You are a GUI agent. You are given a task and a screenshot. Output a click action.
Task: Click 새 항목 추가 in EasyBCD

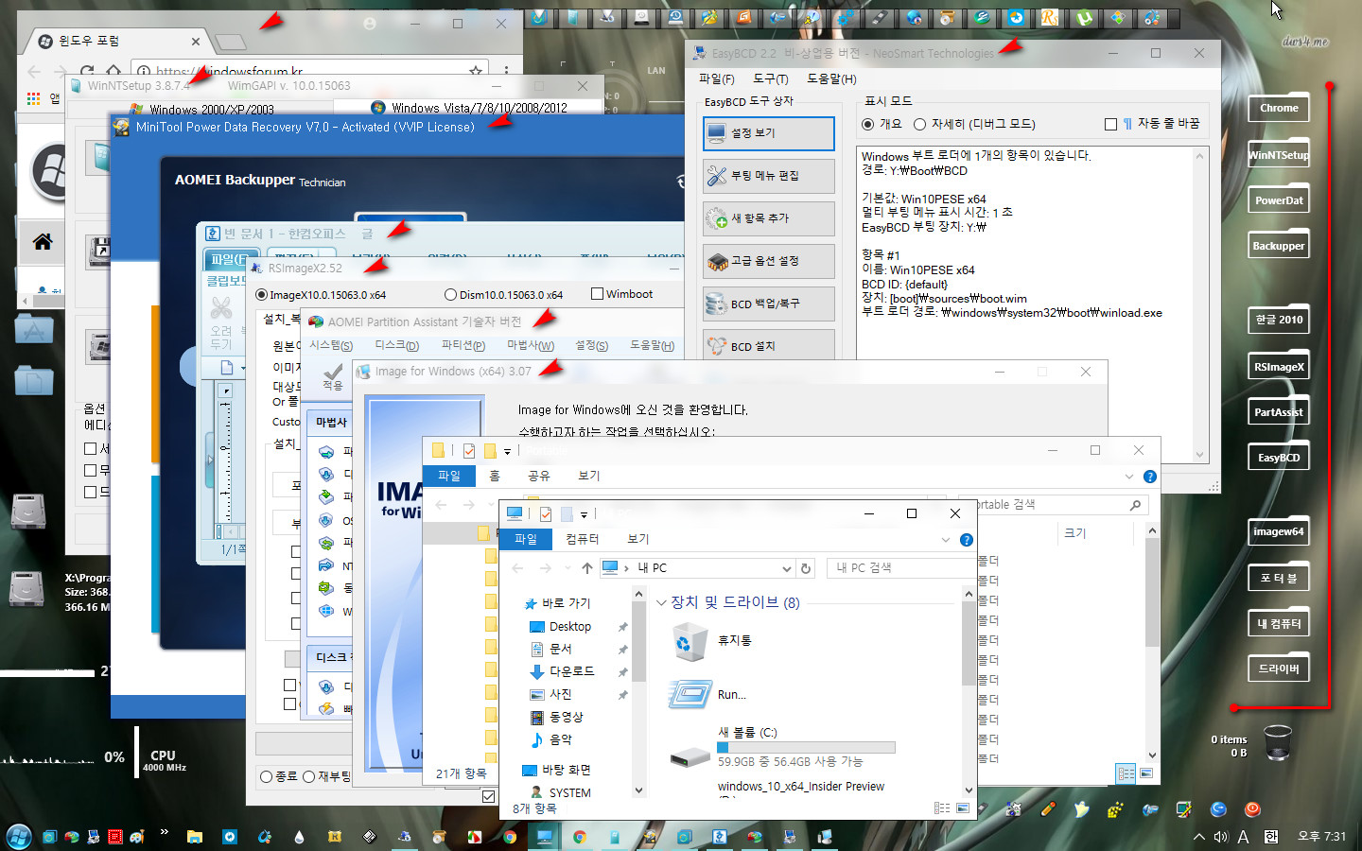[x=768, y=218]
